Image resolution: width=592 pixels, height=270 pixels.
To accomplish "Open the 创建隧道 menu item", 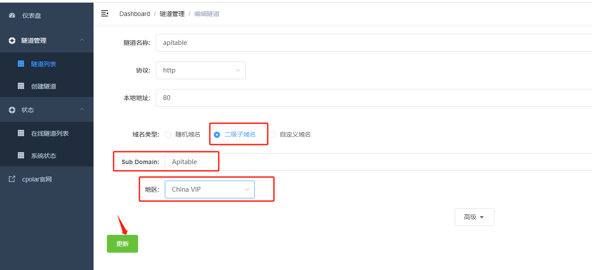I will pyautogui.click(x=47, y=86).
